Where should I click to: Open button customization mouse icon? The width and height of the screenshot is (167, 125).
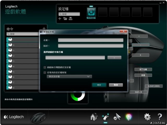coord(105,117)
